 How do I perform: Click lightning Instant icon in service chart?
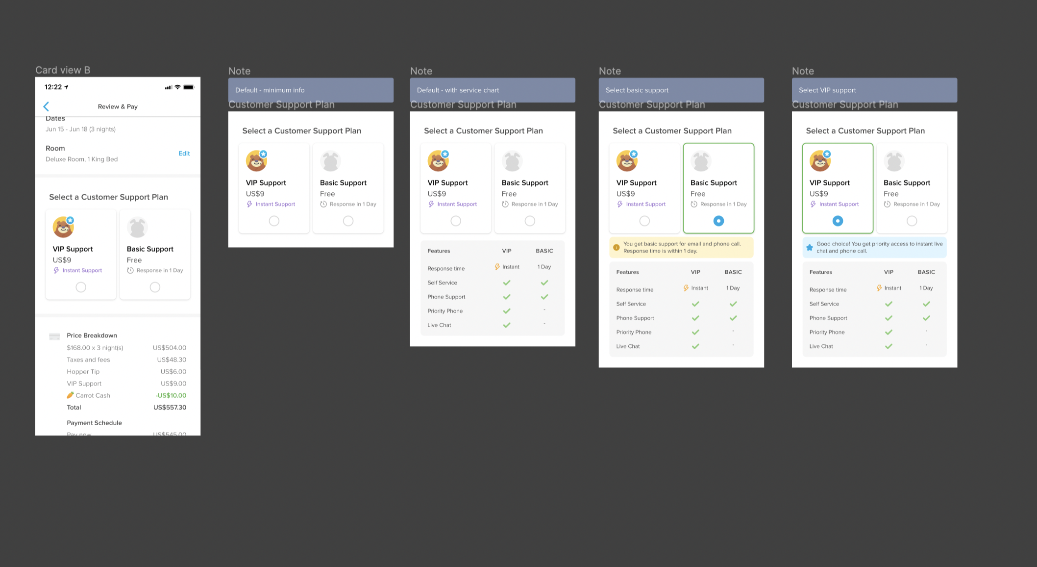click(x=497, y=267)
